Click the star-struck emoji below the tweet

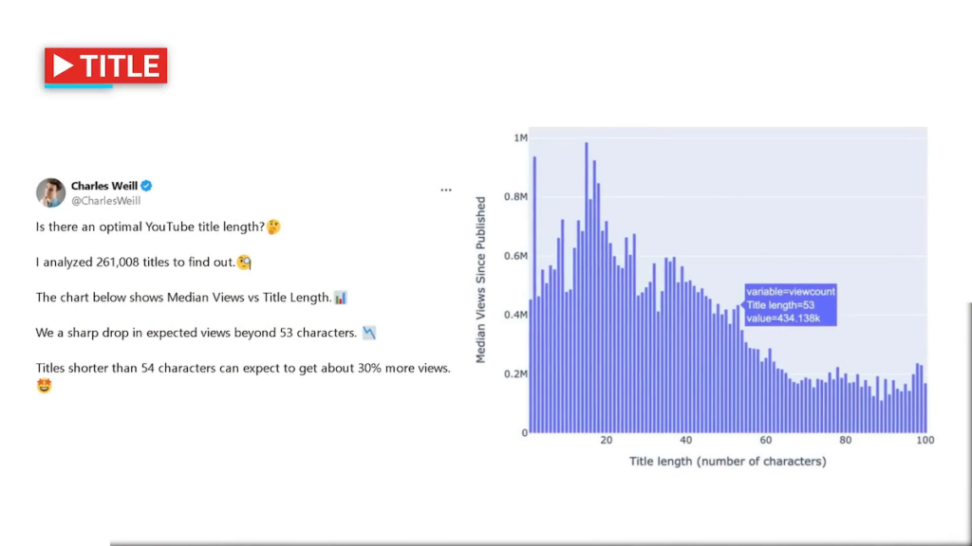[44, 386]
